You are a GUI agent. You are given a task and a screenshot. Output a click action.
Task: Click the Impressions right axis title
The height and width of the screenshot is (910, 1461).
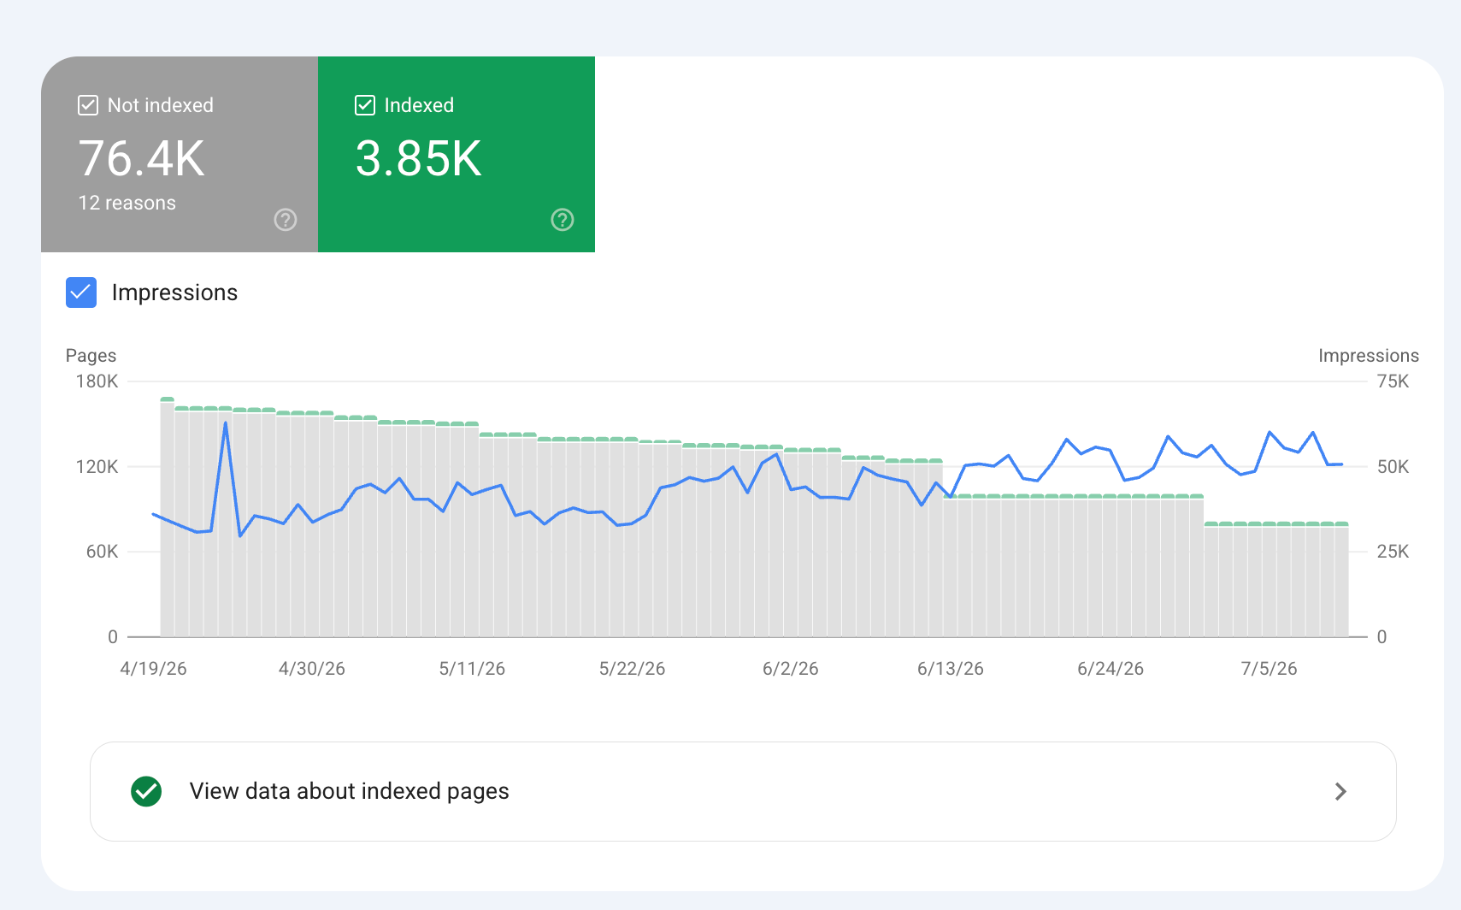pos(1368,355)
